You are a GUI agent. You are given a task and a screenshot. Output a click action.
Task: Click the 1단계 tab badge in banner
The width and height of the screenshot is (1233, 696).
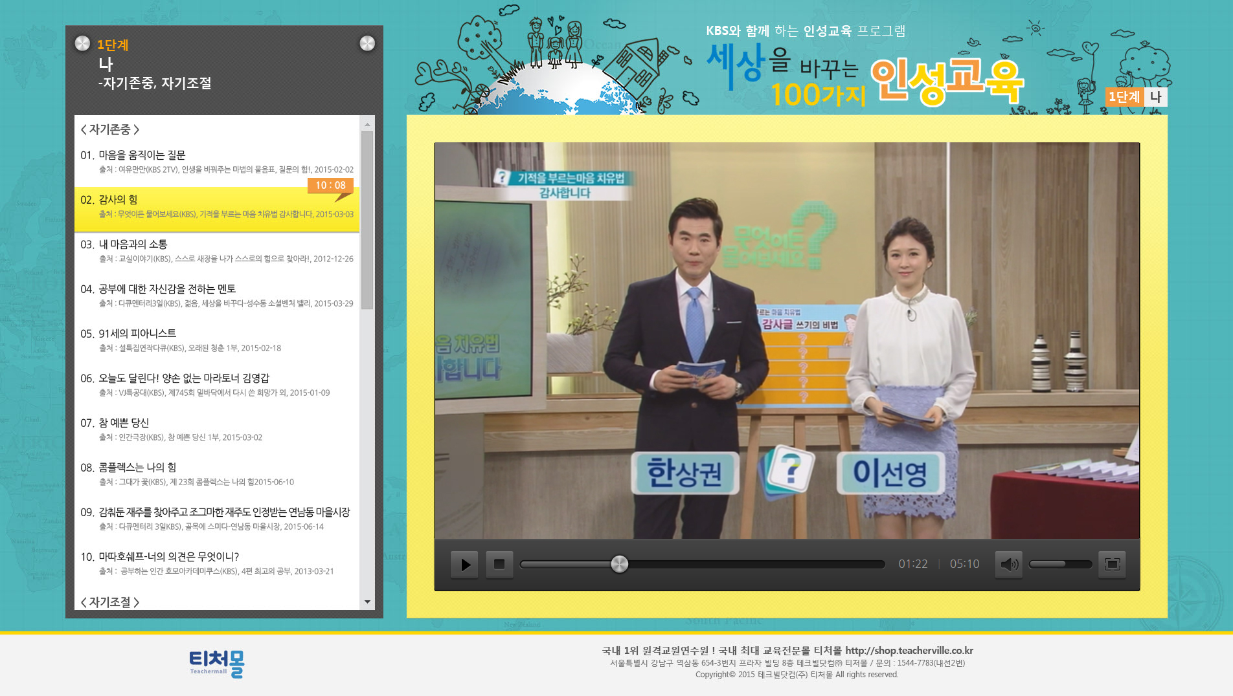(1124, 97)
